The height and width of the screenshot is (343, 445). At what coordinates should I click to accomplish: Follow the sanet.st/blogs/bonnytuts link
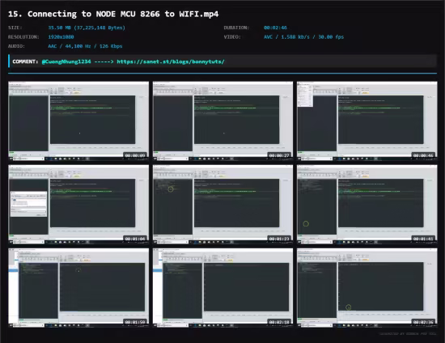pos(171,61)
